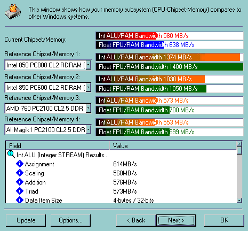Open the Intel 850 PC600 RDRAM dropdown

pos(89,87)
